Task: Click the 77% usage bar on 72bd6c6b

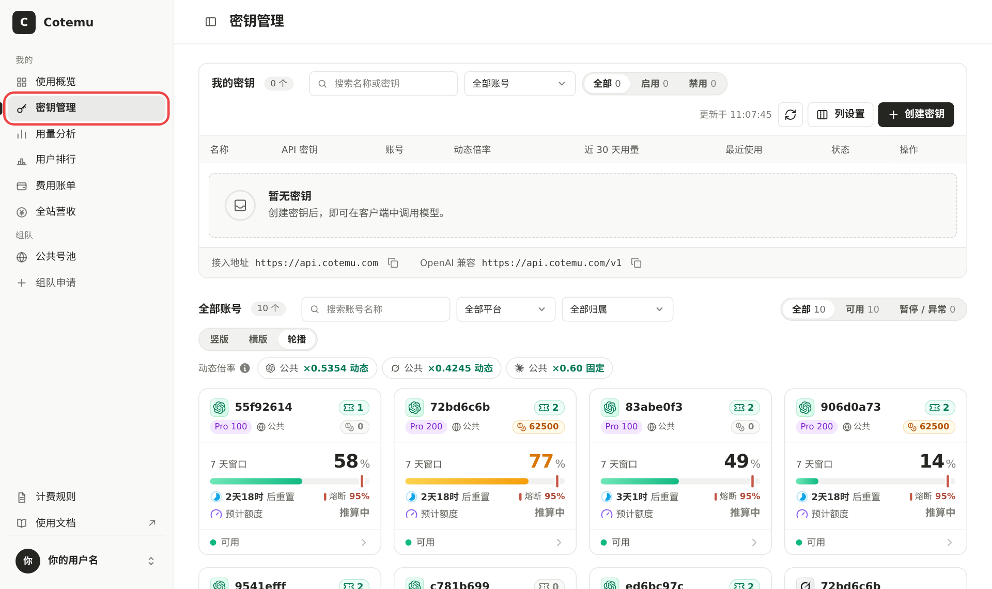Action: [485, 481]
